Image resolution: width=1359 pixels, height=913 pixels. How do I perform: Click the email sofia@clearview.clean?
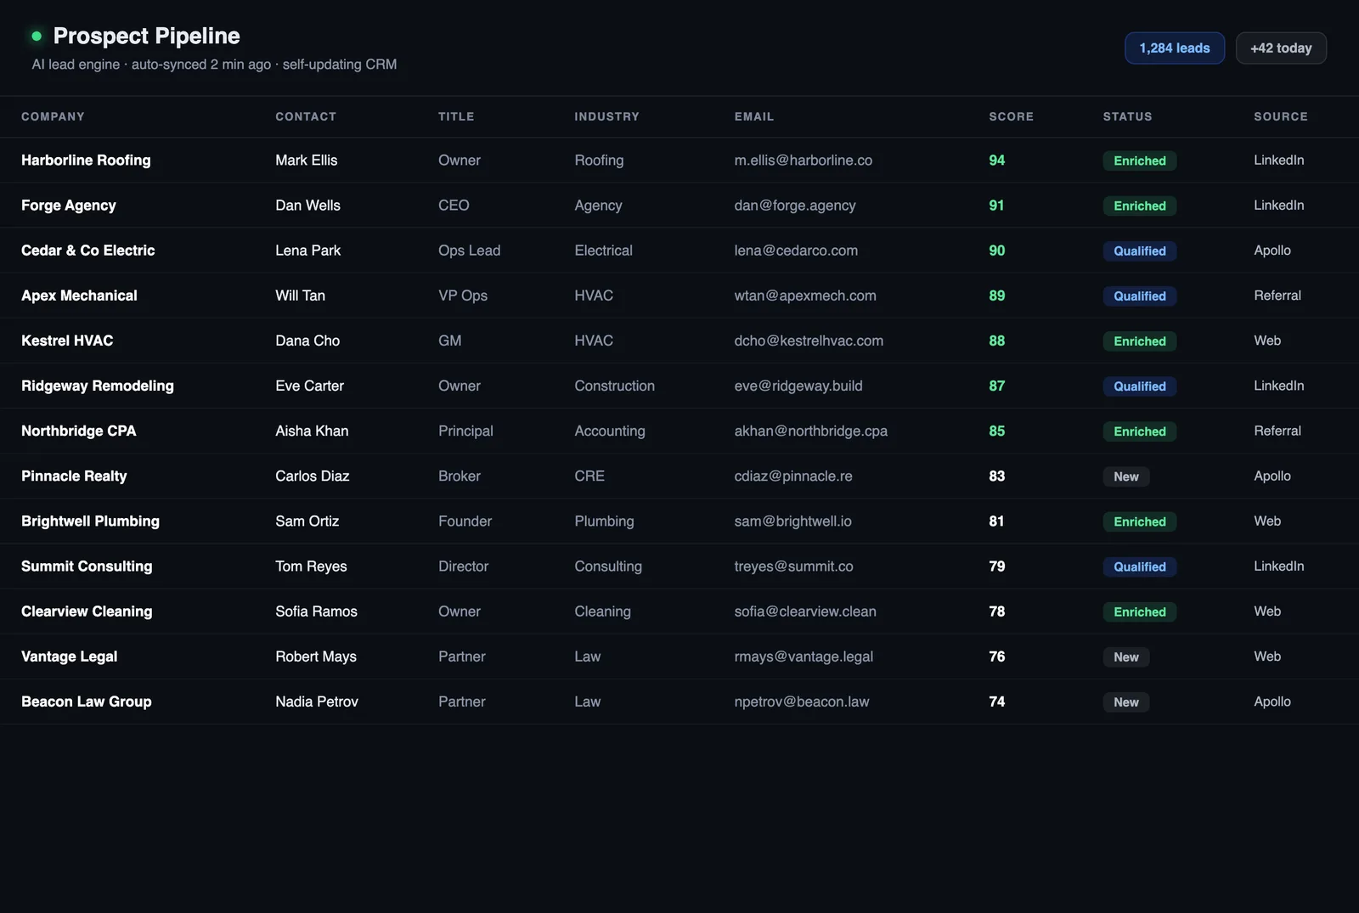tap(805, 611)
